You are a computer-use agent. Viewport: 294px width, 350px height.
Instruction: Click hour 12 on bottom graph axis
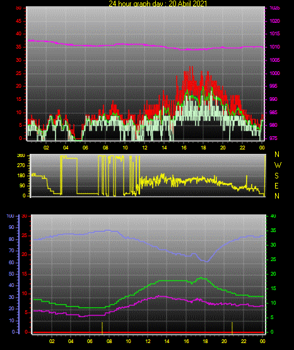pyautogui.click(x=148, y=341)
